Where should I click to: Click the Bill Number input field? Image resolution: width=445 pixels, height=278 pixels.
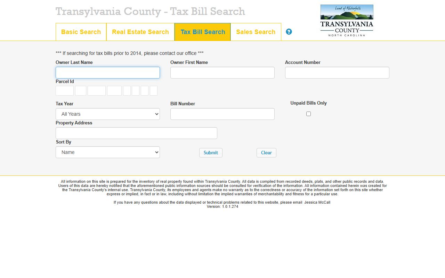coord(222,114)
